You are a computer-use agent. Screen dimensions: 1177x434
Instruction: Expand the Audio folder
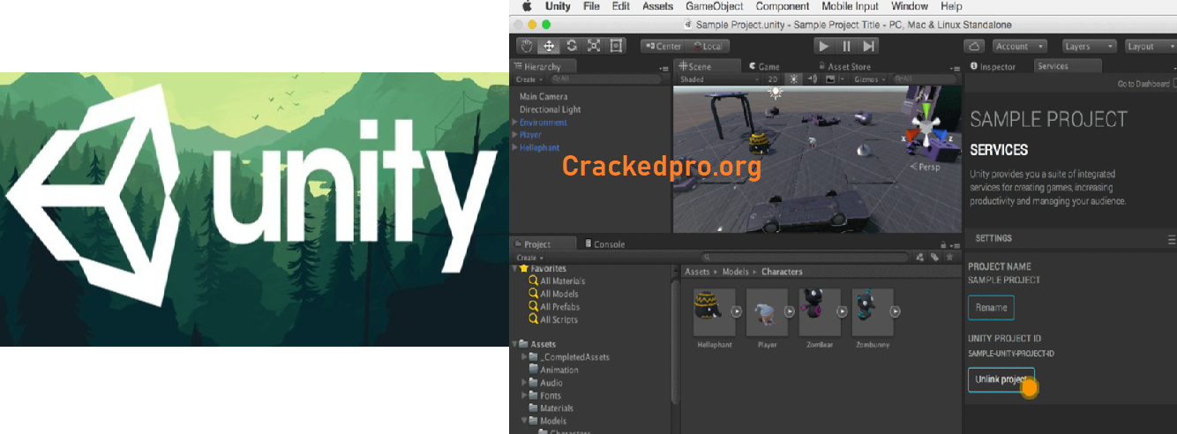pyautogui.click(x=524, y=383)
